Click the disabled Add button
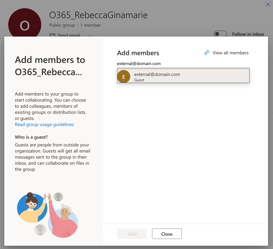 (x=132, y=234)
